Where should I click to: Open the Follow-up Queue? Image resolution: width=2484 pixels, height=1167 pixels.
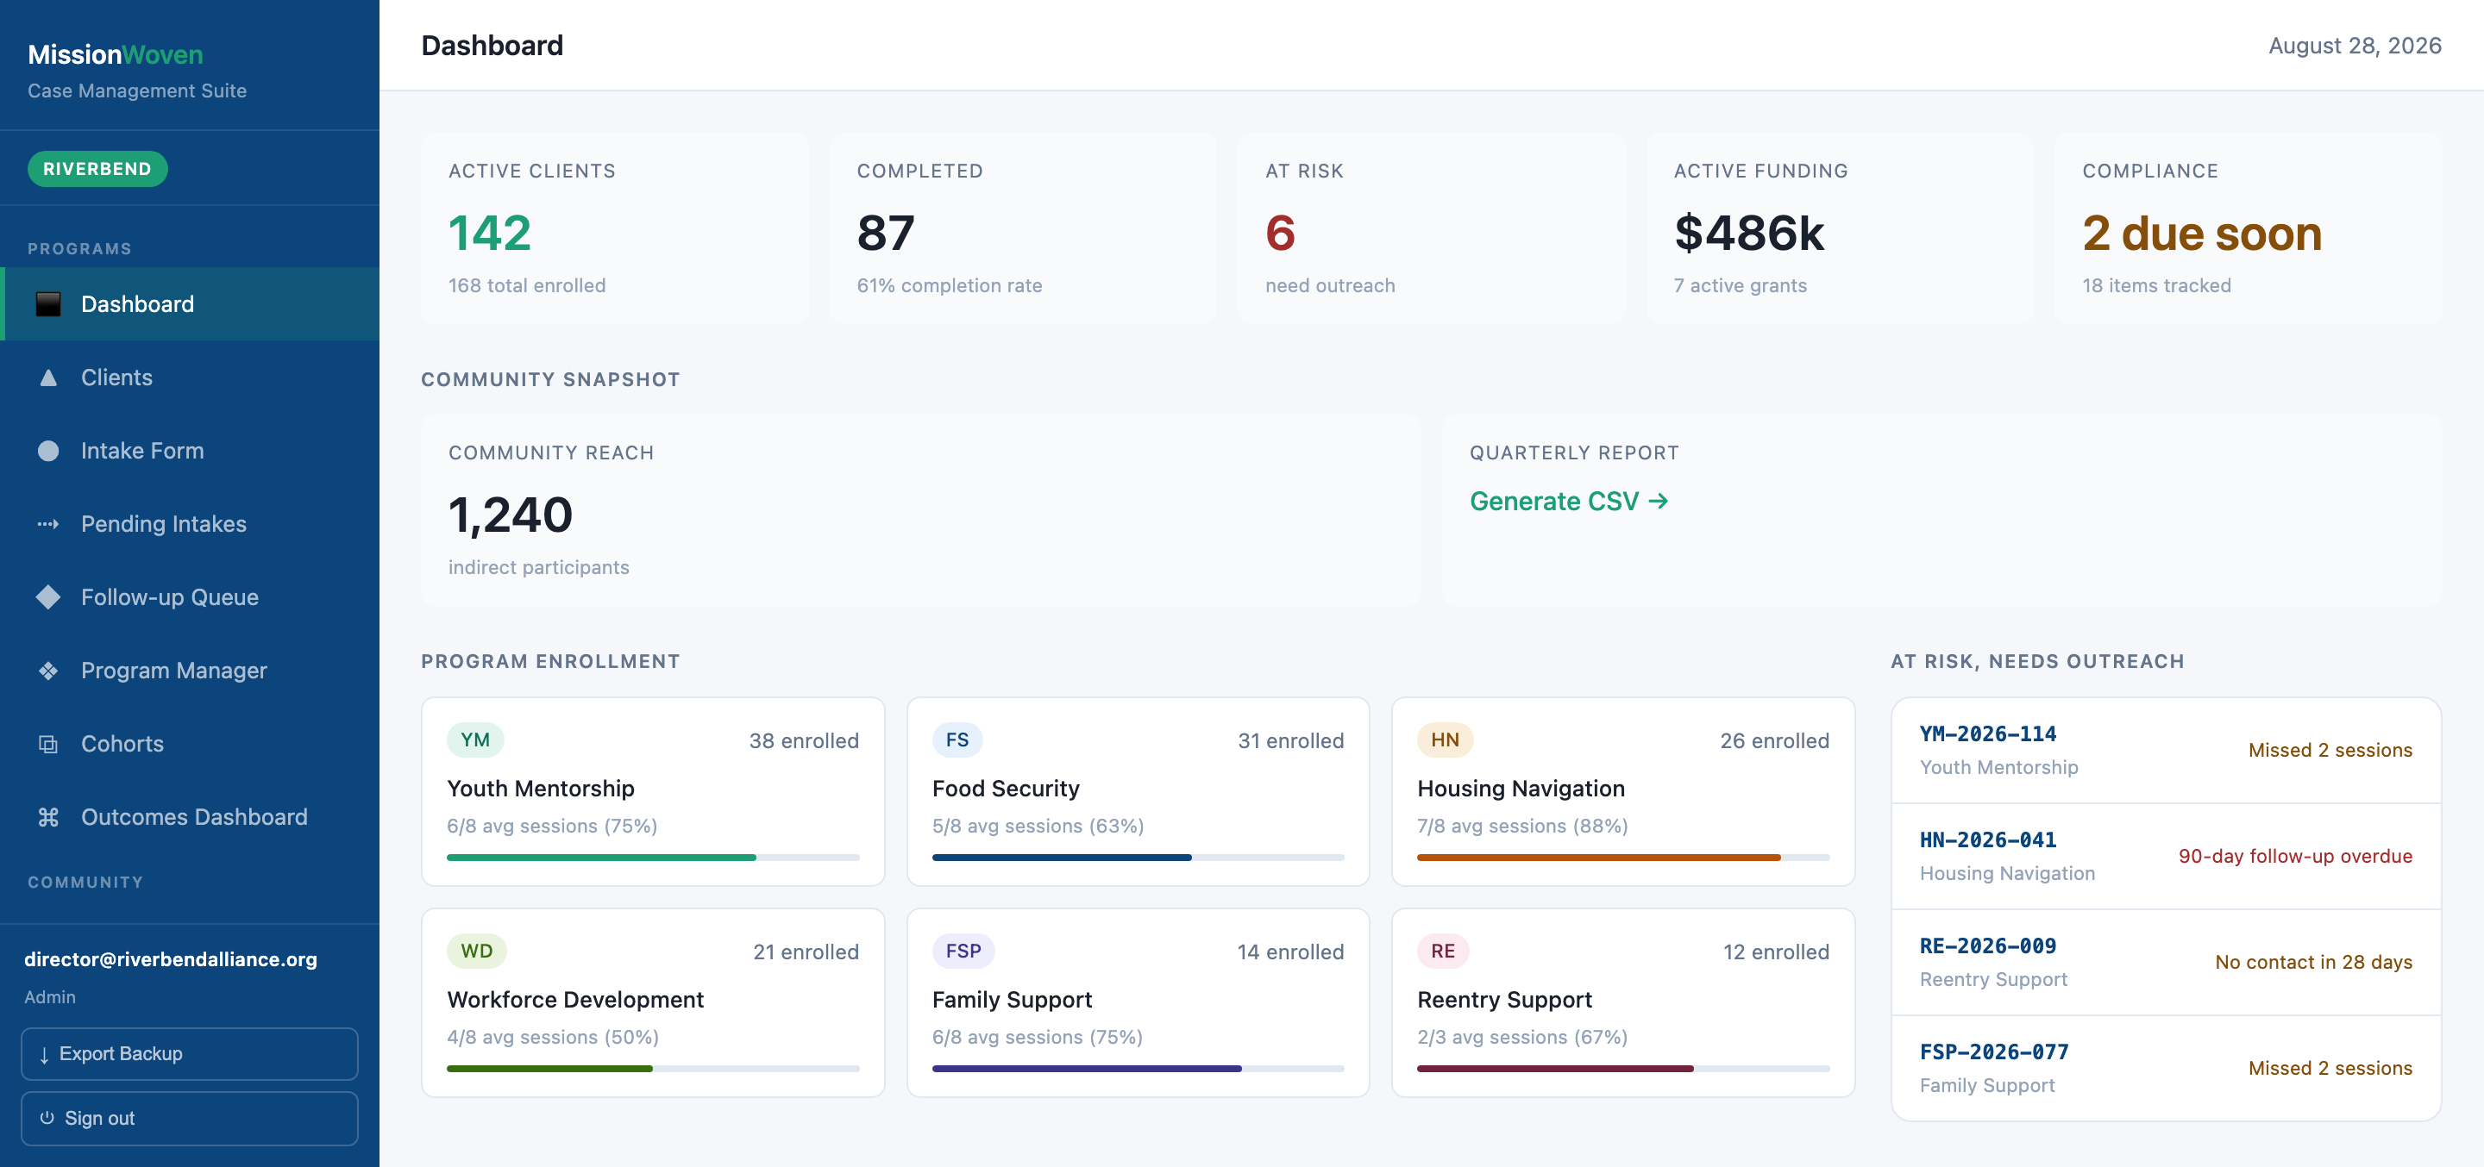190,596
